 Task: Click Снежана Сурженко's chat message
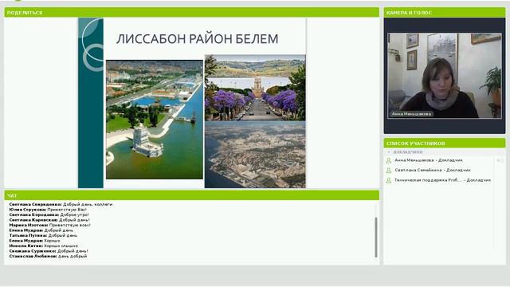[x=49, y=251]
